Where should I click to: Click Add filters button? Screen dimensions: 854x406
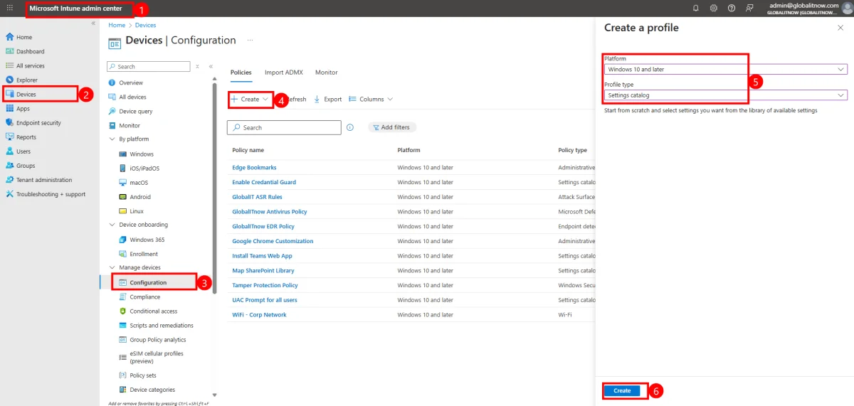click(392, 127)
